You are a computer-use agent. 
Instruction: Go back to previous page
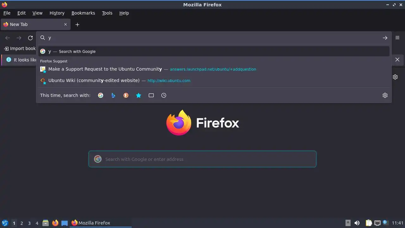(x=8, y=38)
